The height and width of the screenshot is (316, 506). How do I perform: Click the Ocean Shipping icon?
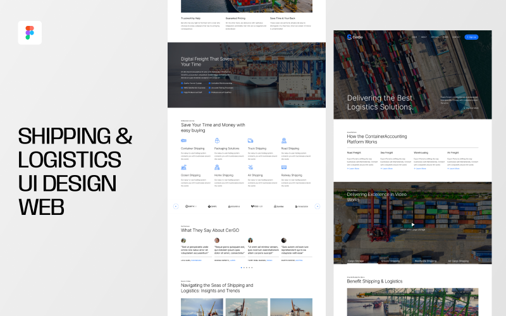pos(184,167)
